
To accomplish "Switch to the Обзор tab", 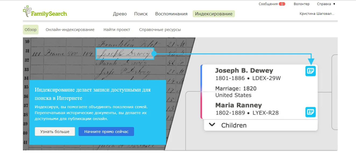I will point(31,30).
